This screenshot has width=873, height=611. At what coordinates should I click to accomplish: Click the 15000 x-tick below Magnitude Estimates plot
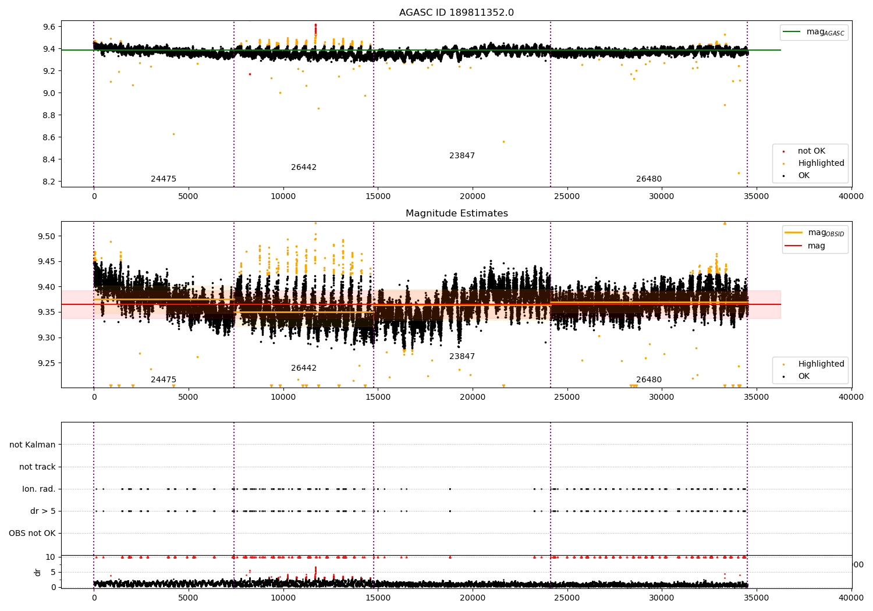coord(378,397)
